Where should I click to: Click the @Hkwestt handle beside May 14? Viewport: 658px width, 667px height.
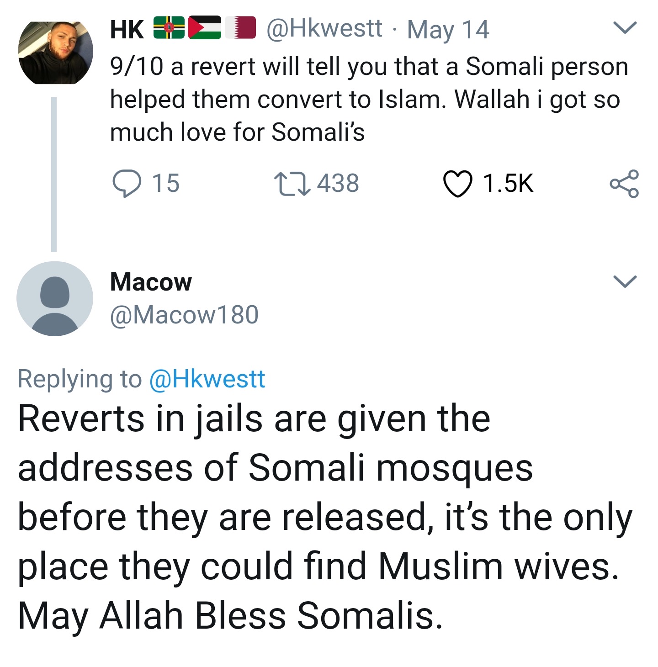pyautogui.click(x=324, y=28)
